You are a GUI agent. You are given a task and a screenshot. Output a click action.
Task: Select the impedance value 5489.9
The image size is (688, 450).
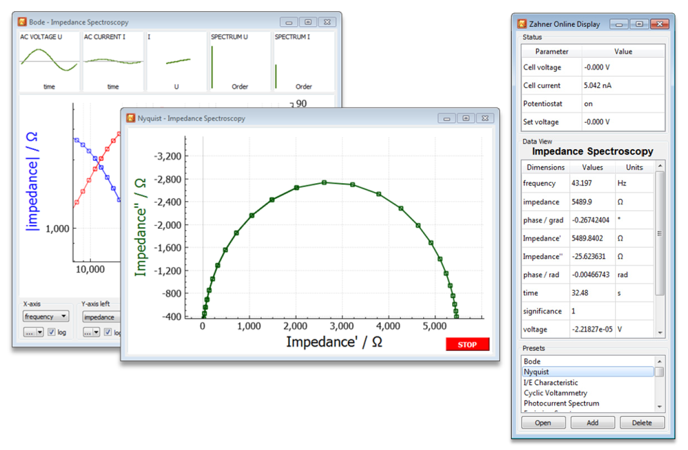[592, 202]
